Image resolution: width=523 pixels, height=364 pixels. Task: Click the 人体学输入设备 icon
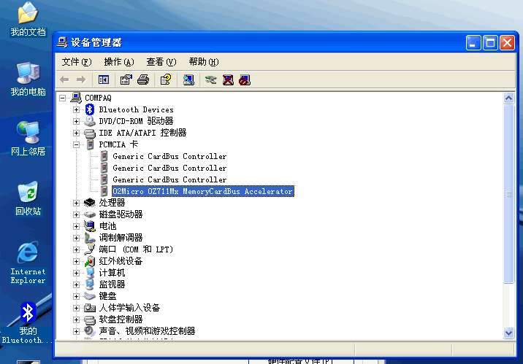tap(89, 308)
